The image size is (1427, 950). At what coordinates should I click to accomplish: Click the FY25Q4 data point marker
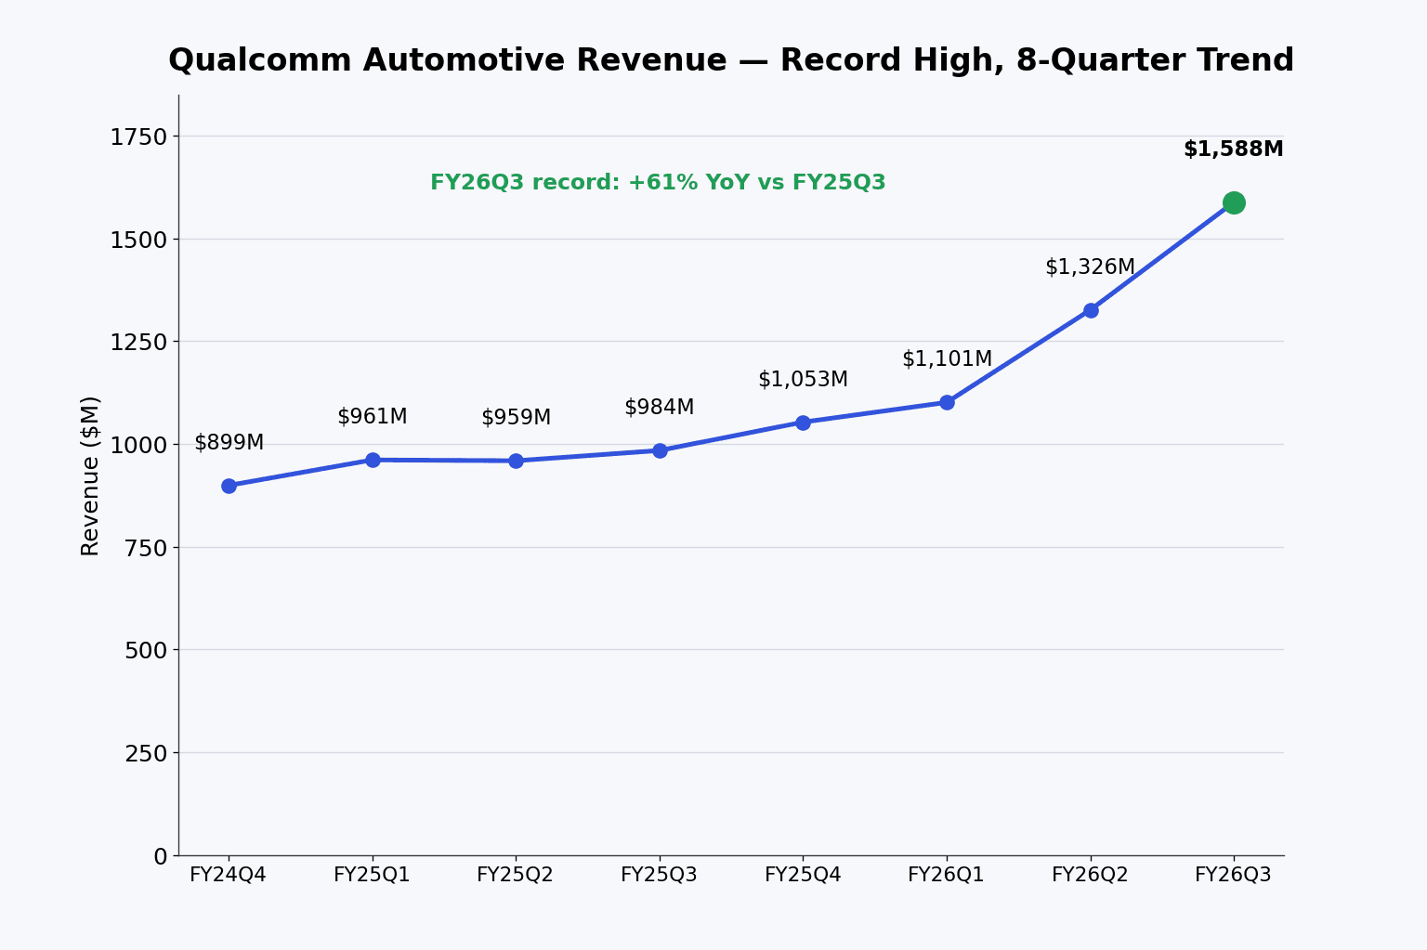click(803, 423)
